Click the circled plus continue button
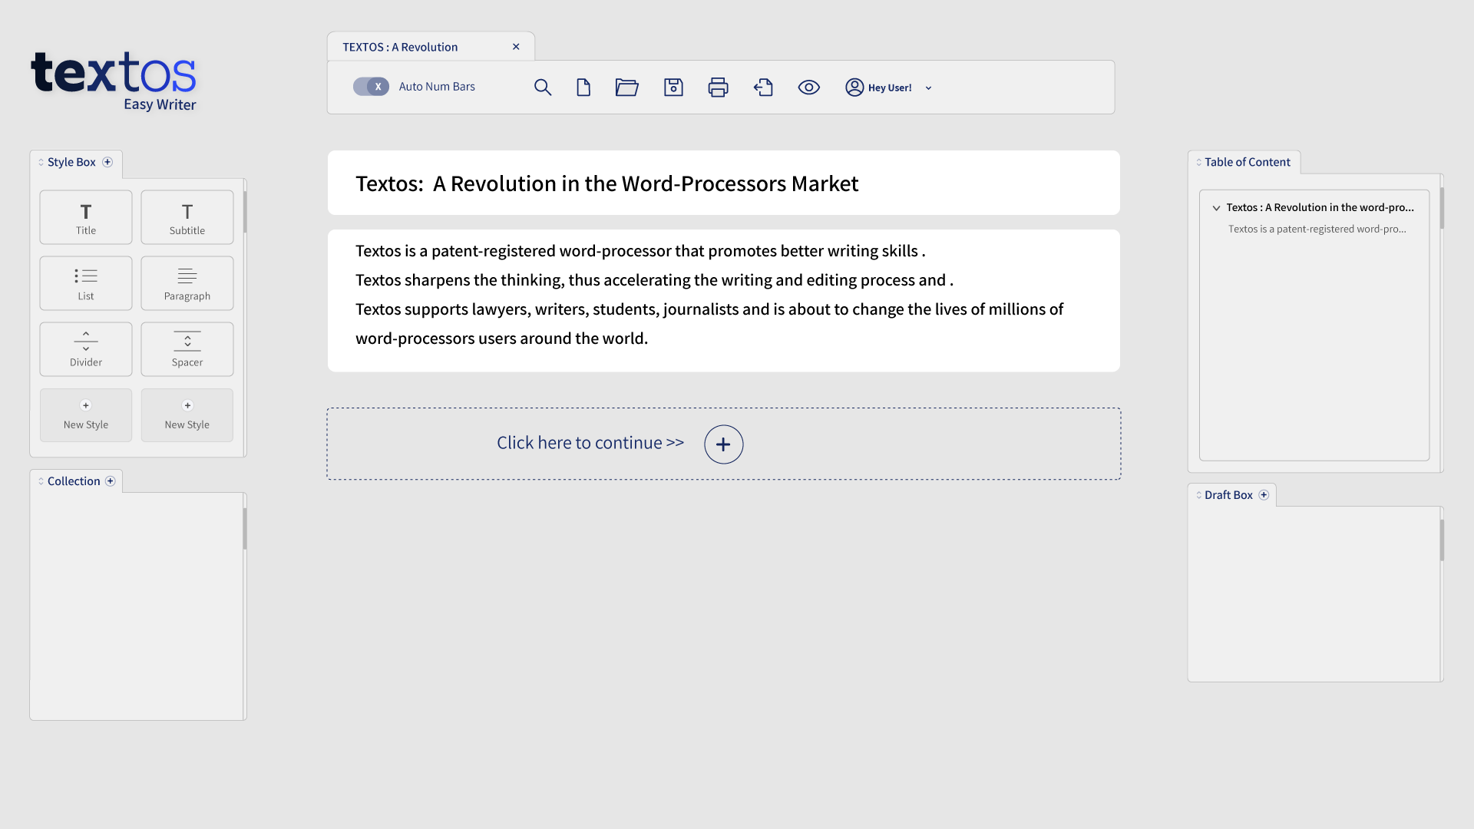The height and width of the screenshot is (829, 1474). tap(723, 444)
